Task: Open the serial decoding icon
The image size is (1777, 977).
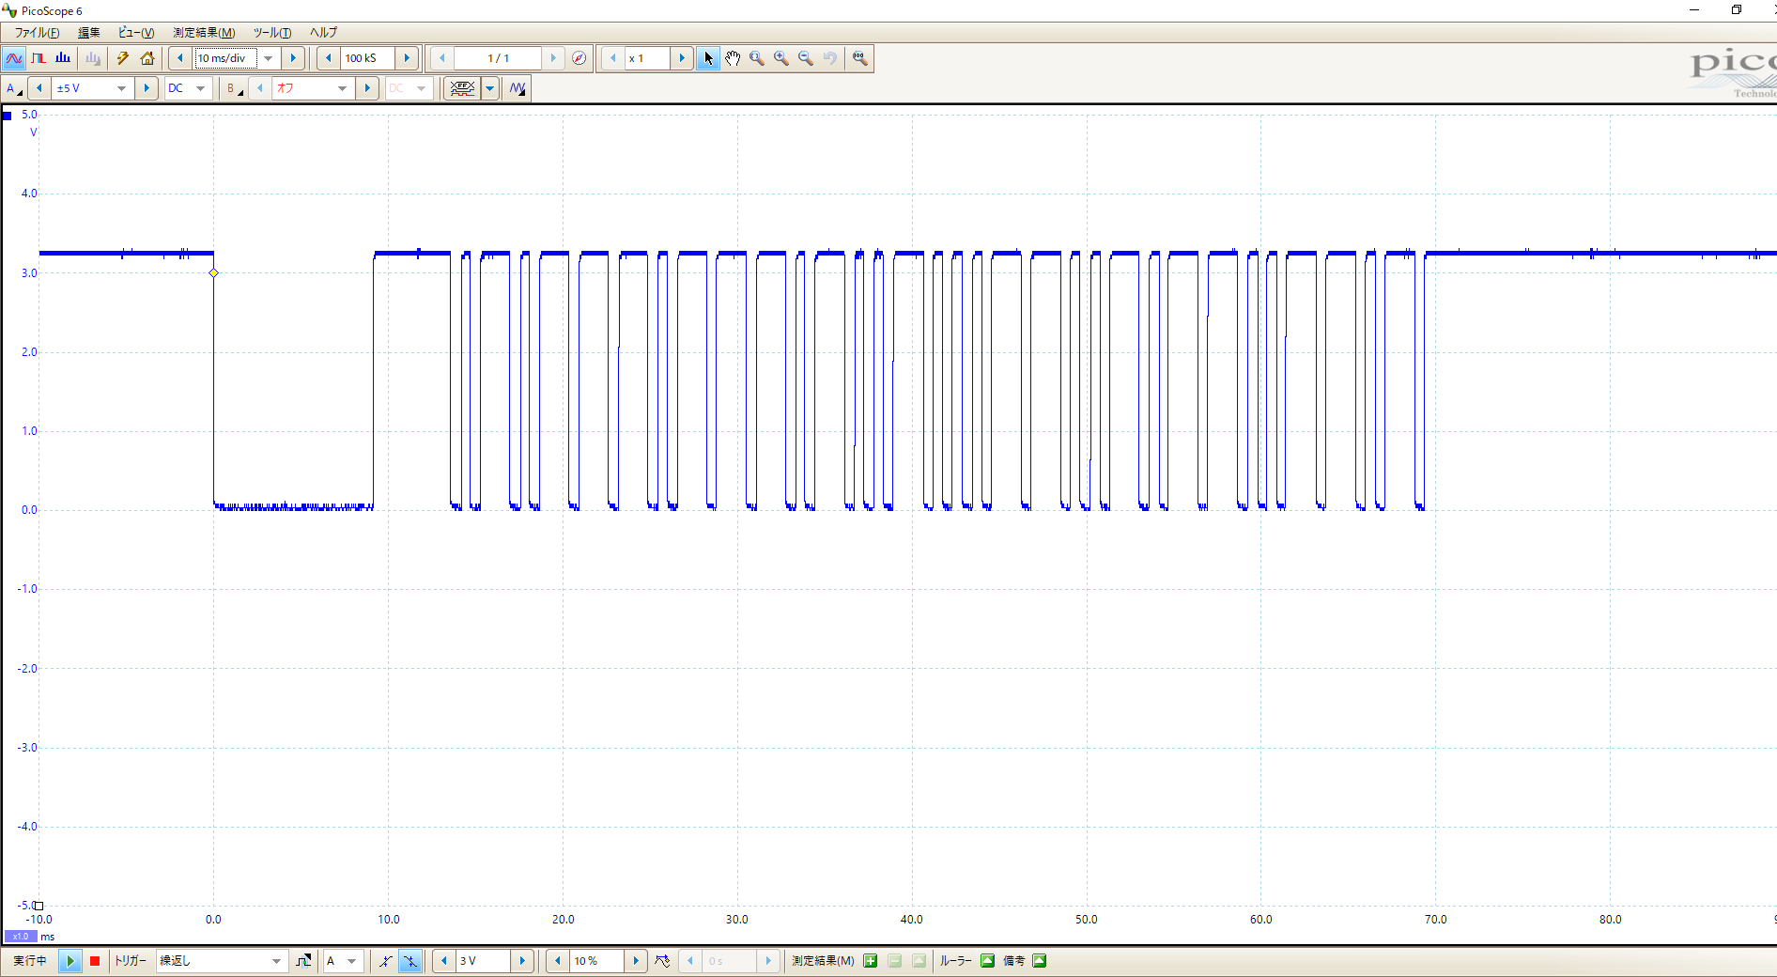Action: point(462,88)
